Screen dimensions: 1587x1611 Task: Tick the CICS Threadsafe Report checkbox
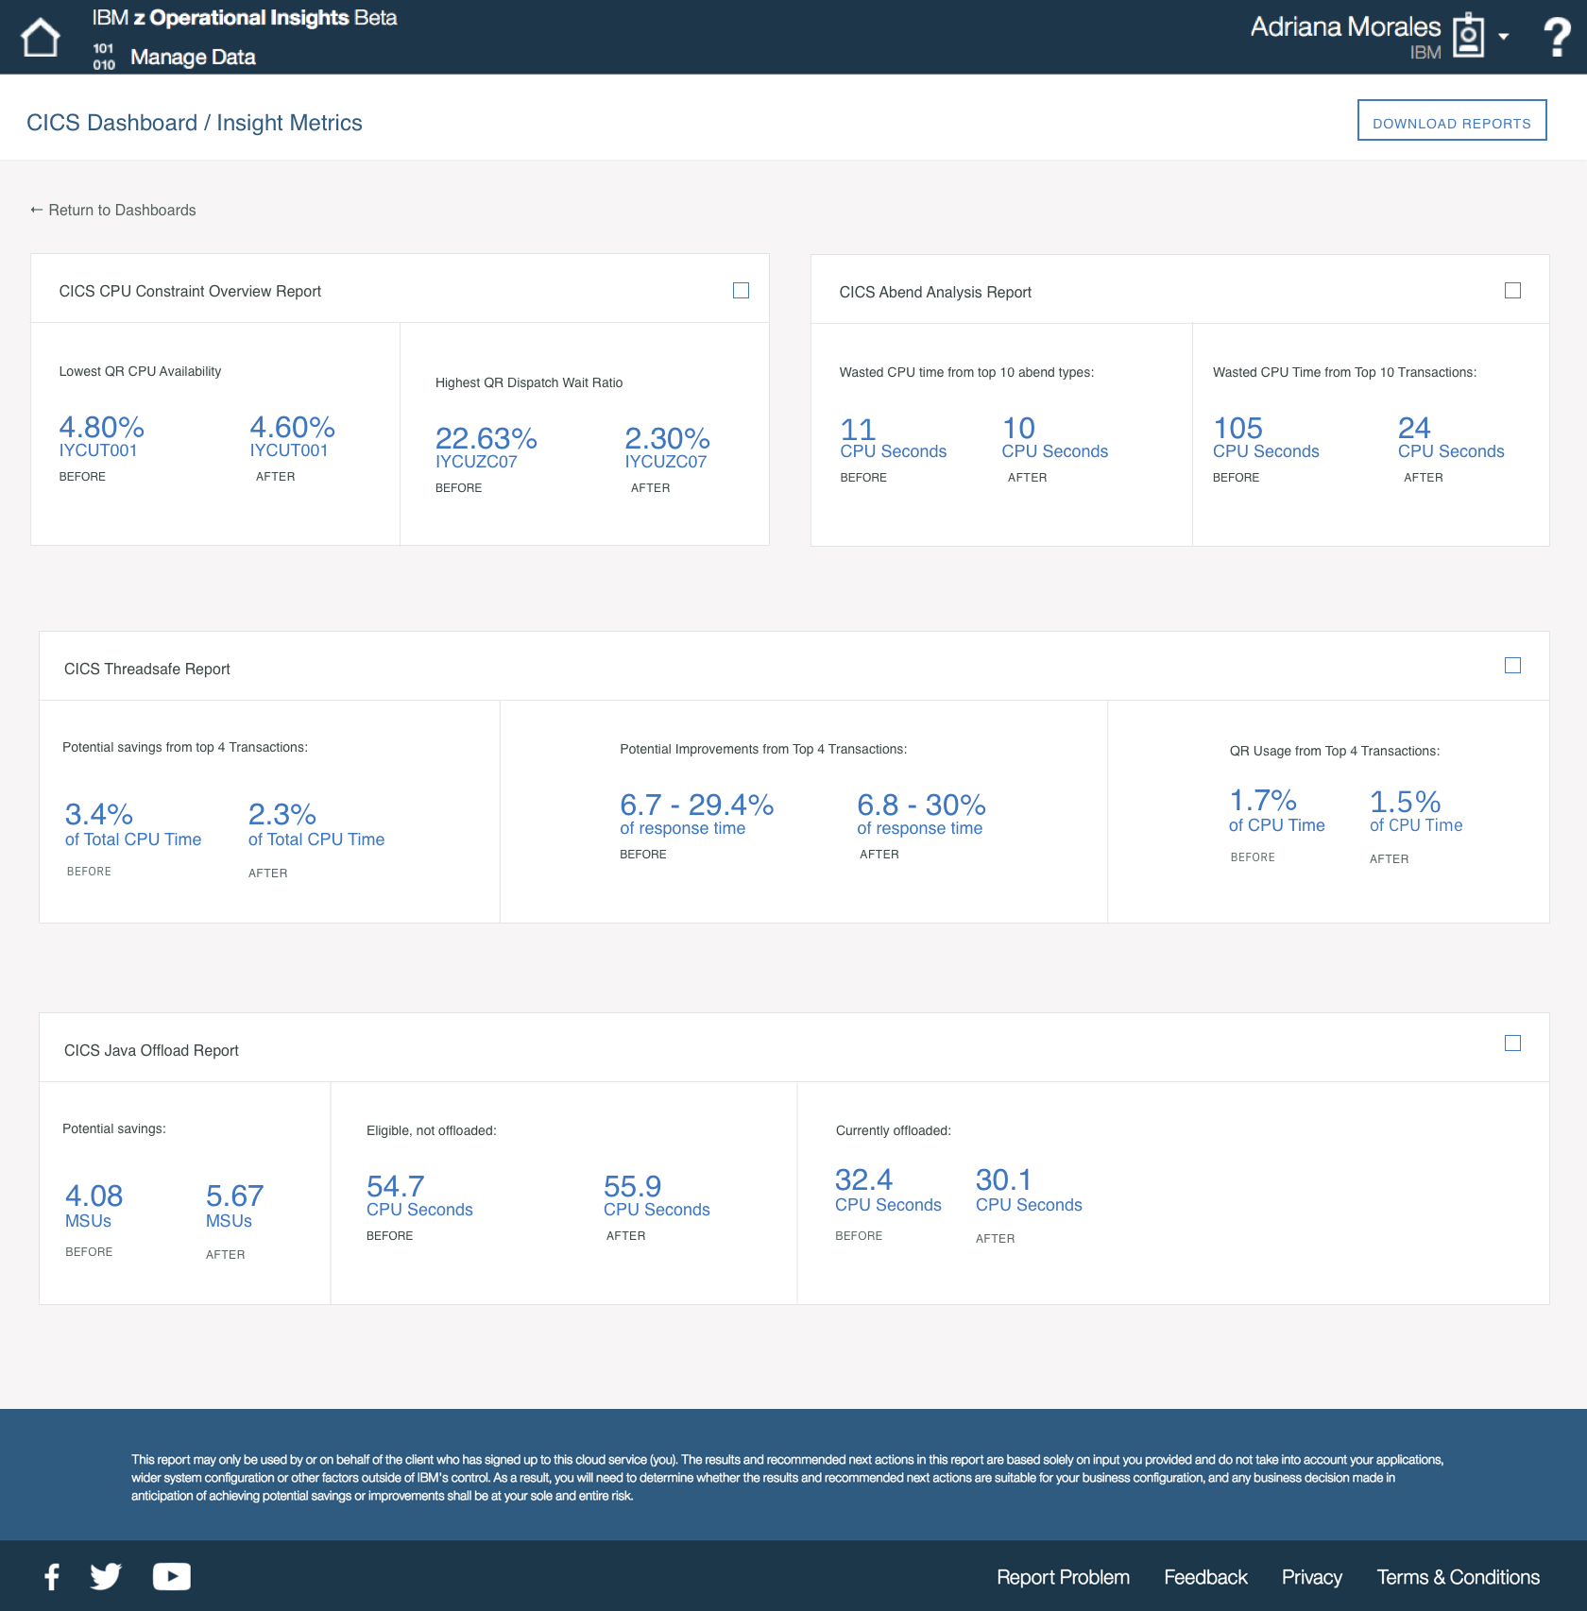click(x=1512, y=666)
